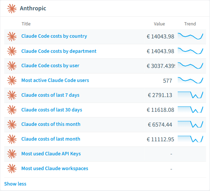Click the last month trend sparkline
The height and width of the screenshot is (191, 210).
point(190,139)
